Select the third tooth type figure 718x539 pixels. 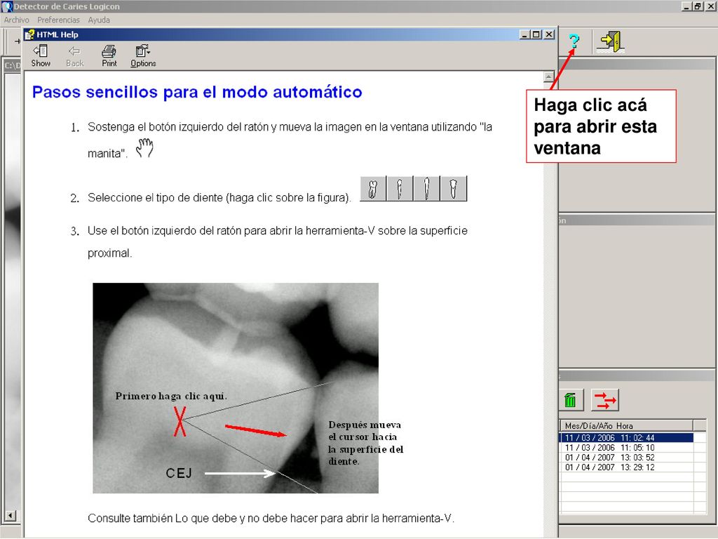(426, 189)
